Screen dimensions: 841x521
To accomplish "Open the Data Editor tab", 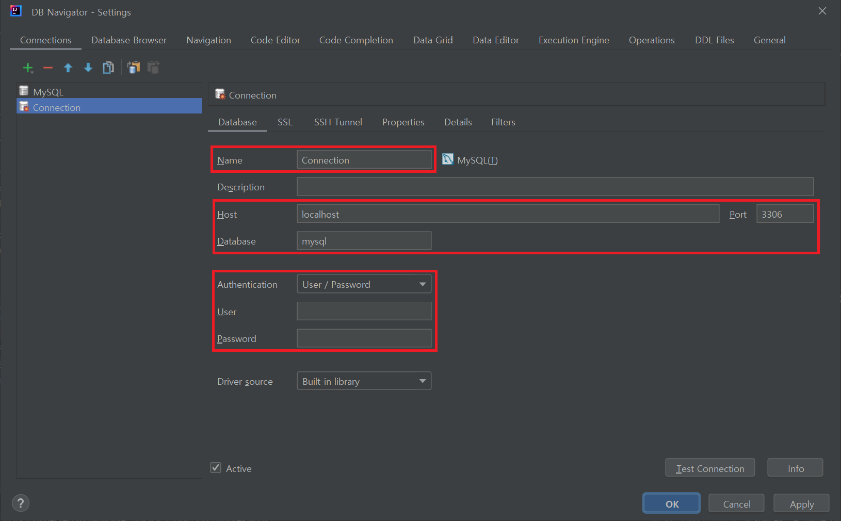I will [x=496, y=40].
